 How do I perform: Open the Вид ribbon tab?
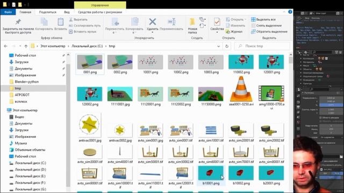(x=67, y=12)
